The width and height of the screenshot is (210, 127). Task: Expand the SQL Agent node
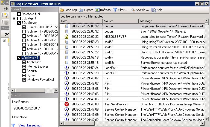pyautogui.click(x=14, y=18)
